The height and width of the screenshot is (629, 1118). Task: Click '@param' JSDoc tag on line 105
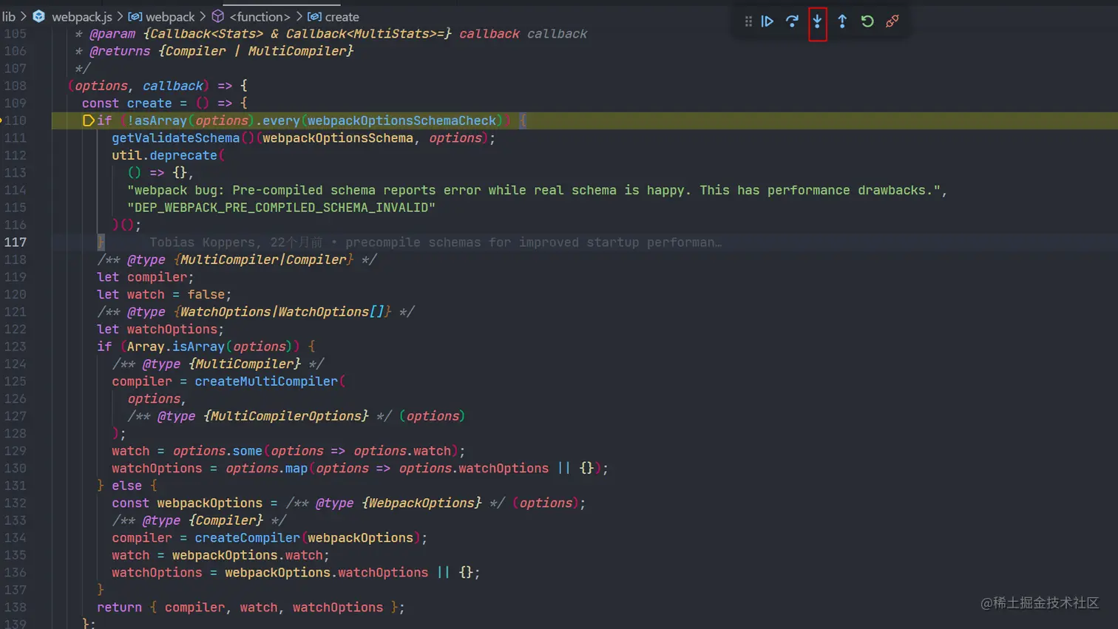tap(112, 34)
